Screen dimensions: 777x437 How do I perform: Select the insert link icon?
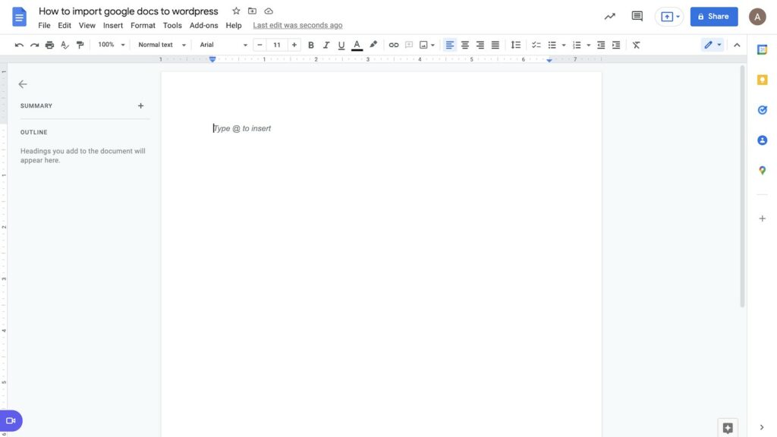click(x=392, y=44)
